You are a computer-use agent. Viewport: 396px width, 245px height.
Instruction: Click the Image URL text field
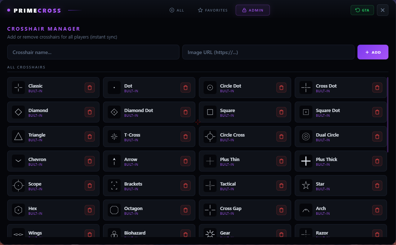coord(268,52)
